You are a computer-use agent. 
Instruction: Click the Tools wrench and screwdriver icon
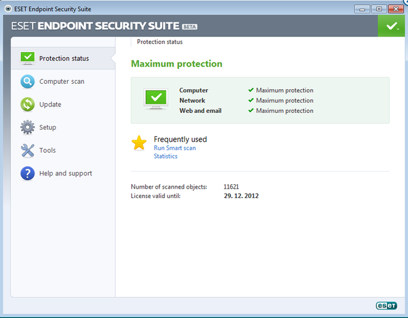tap(28, 150)
